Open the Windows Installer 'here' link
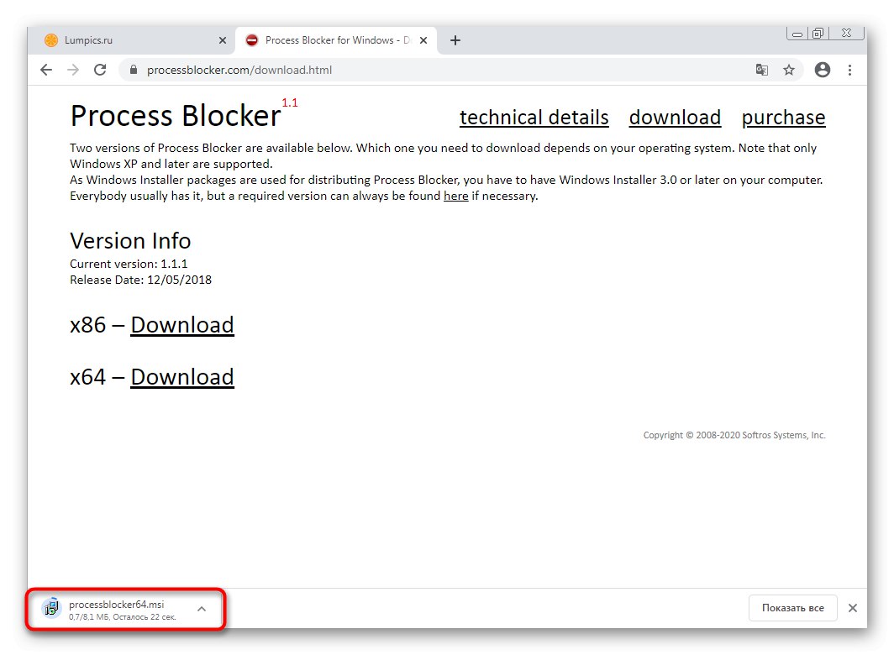The width and height of the screenshot is (894, 655). 455,196
